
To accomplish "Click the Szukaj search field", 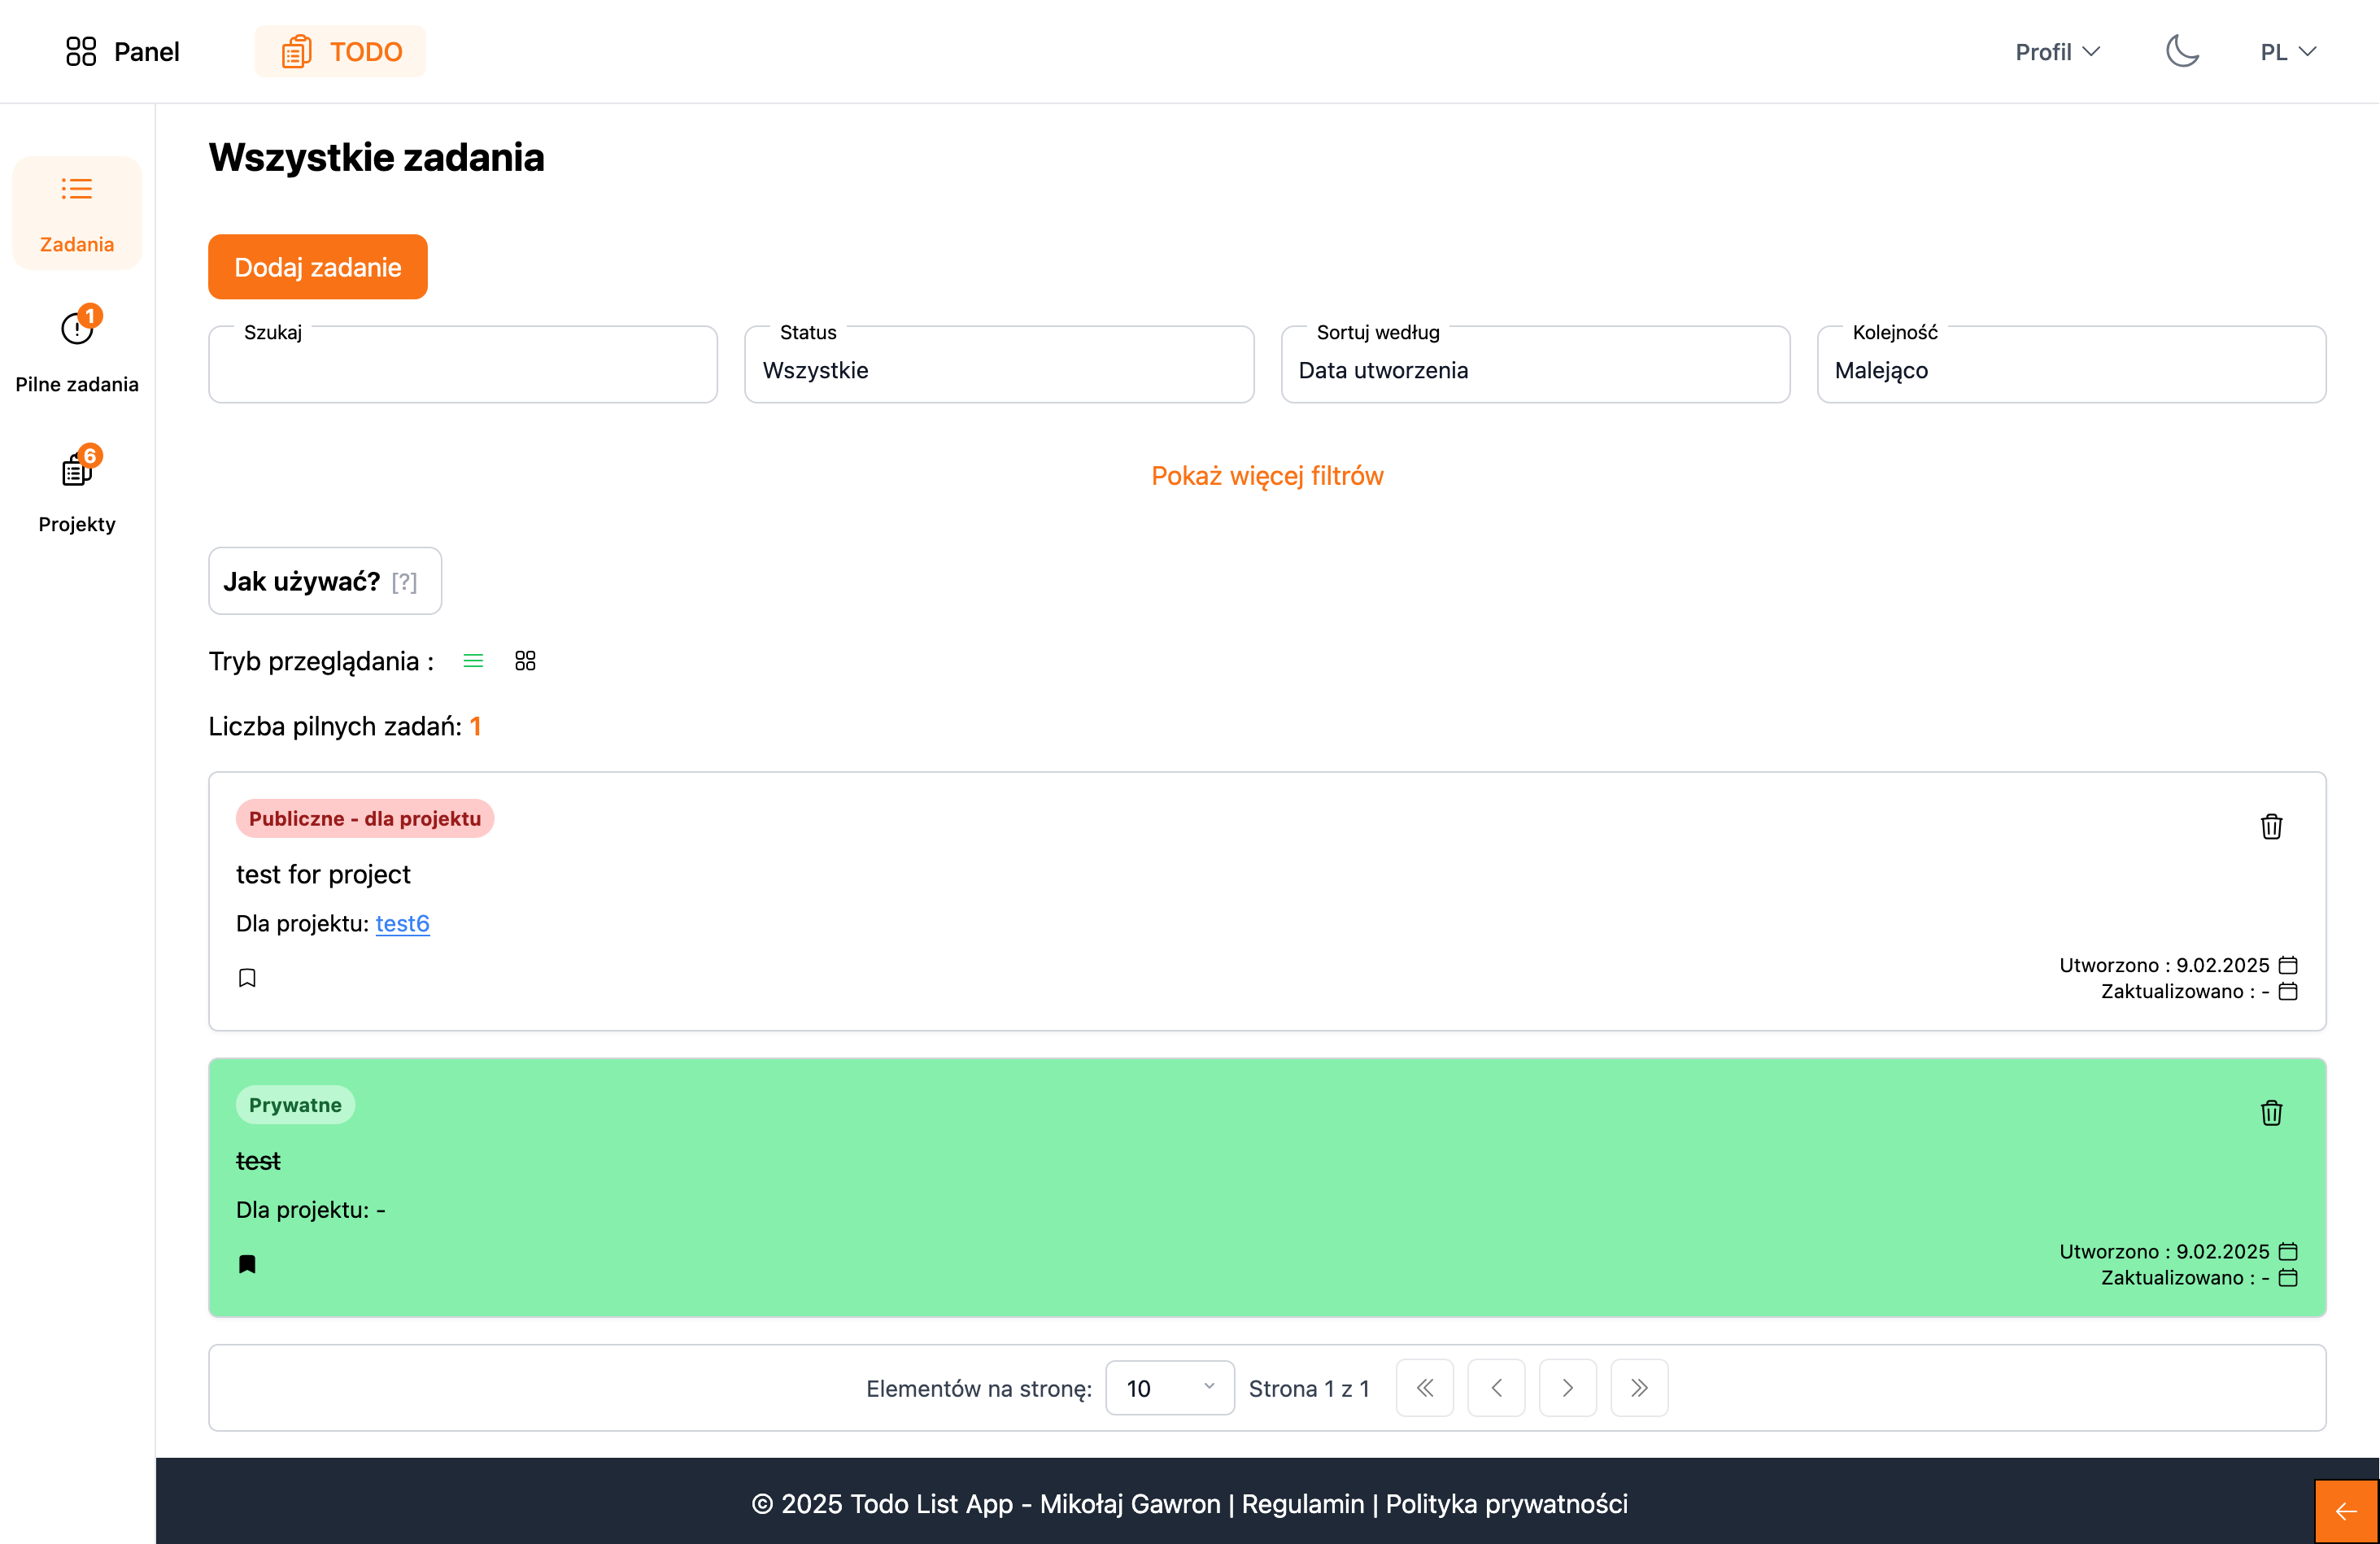I will click(x=462, y=369).
